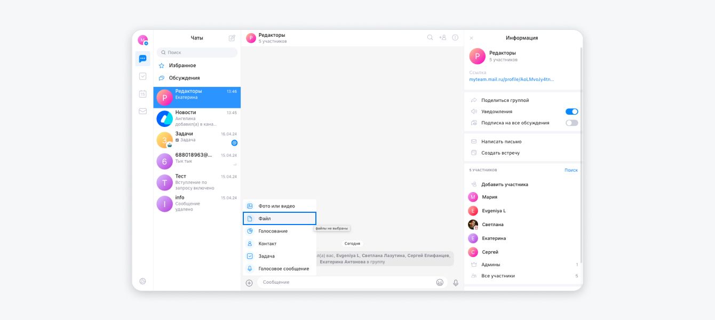Viewport: 715px width, 320px height.
Task: Click Добавить участника in info panel
Action: pos(504,185)
